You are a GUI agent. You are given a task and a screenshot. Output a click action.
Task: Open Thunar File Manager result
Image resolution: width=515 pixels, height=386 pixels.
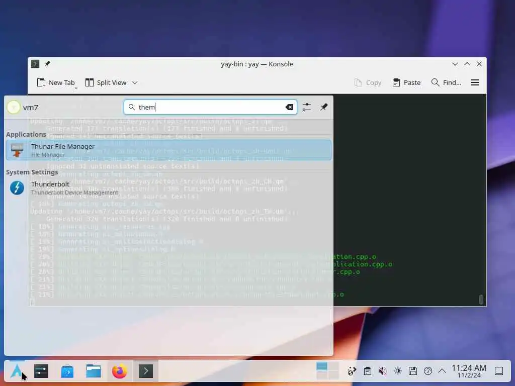(x=168, y=150)
